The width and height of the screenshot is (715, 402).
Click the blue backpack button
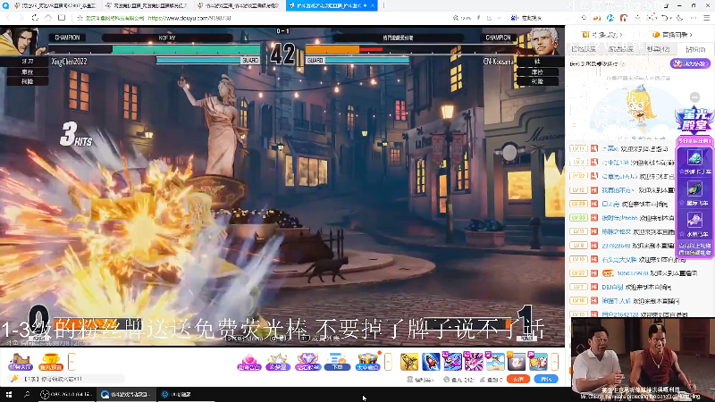click(546, 379)
